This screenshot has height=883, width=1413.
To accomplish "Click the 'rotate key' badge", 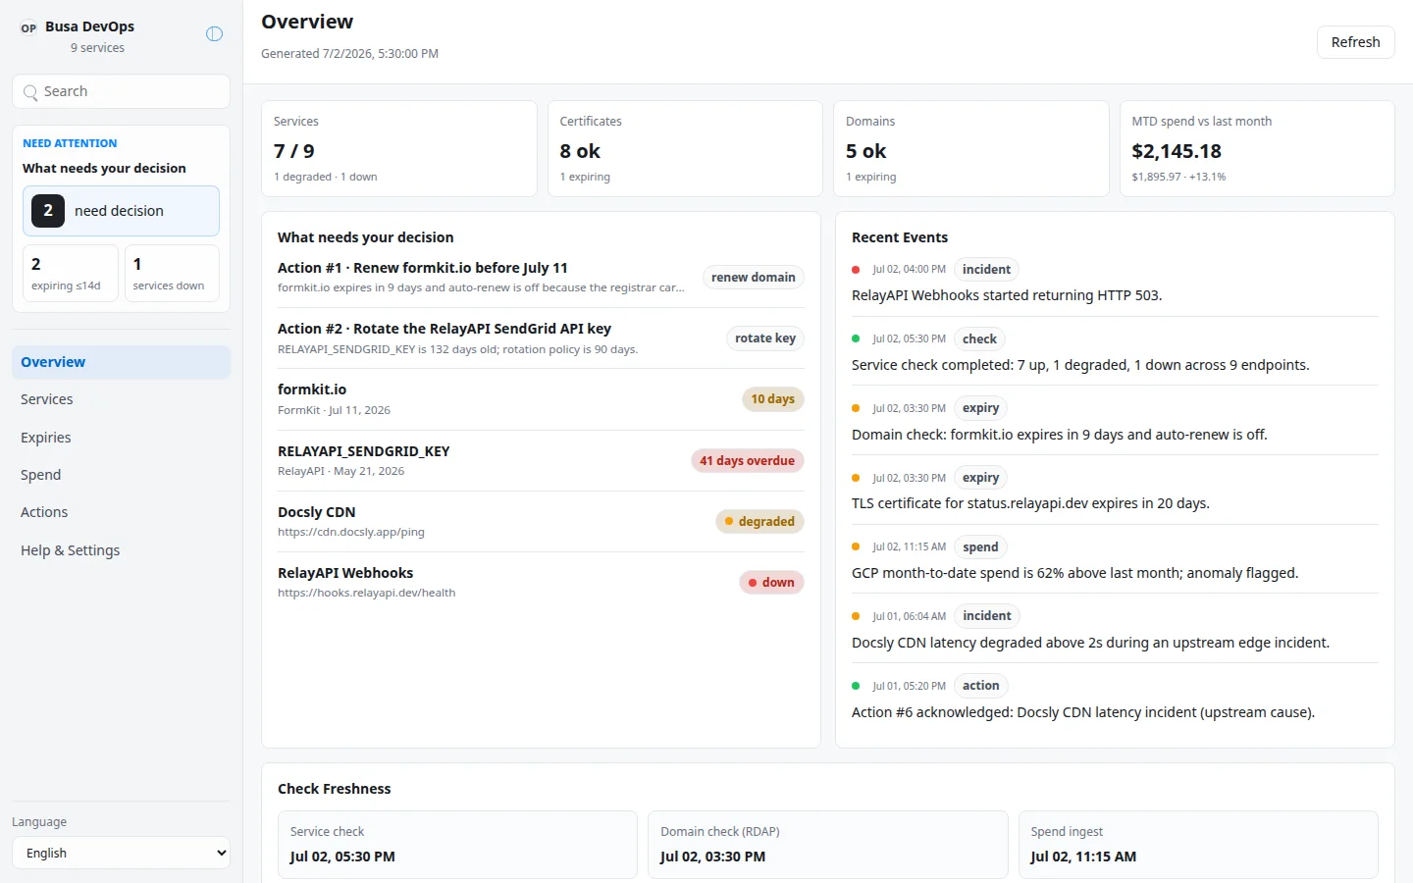I will 765,338.
